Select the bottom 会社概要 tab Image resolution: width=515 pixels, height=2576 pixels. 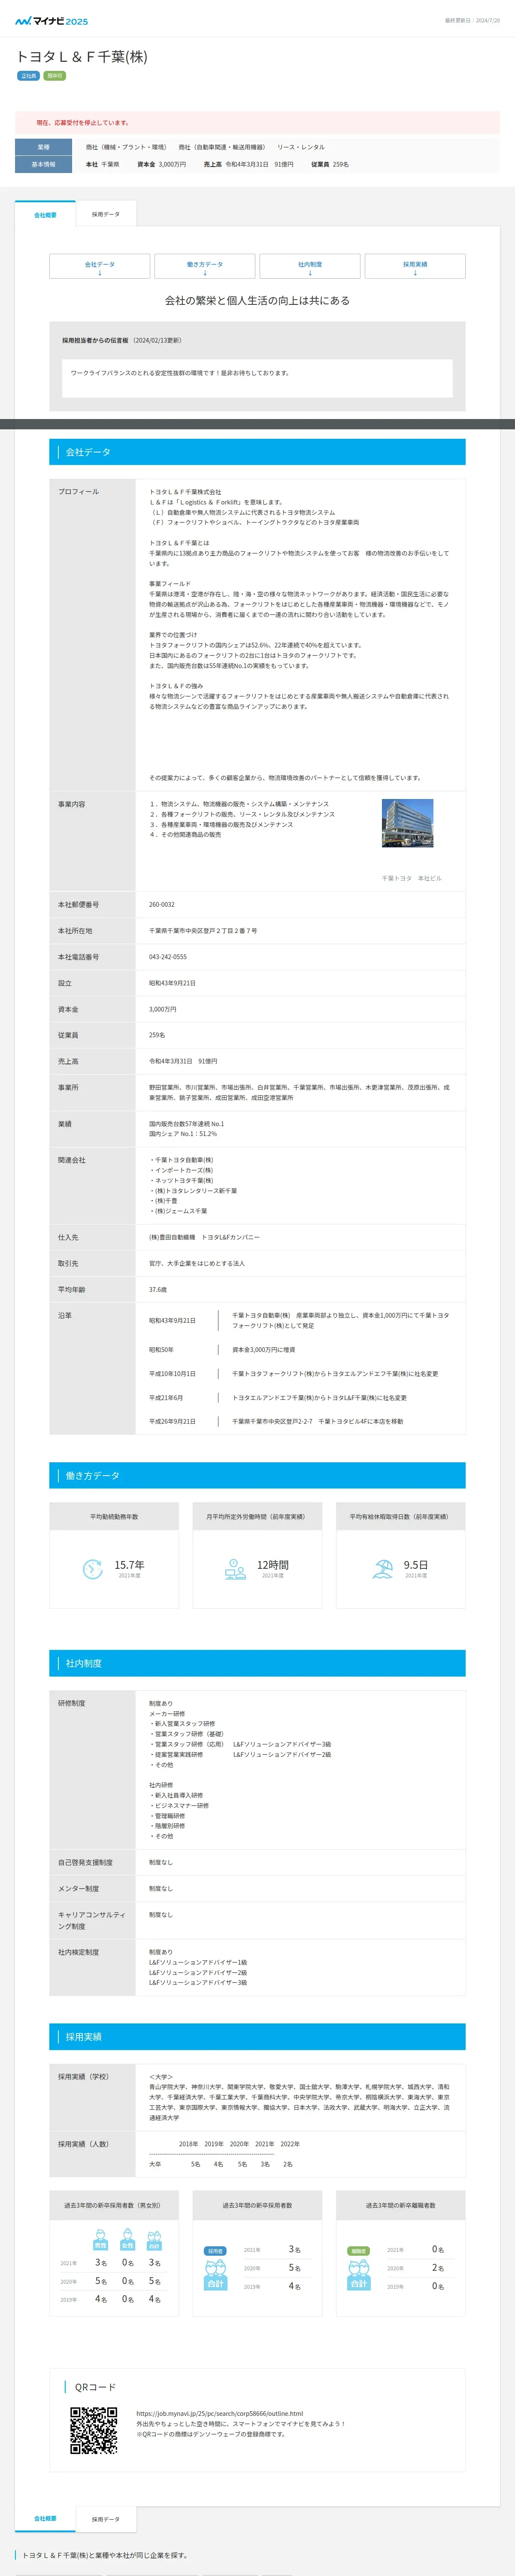[x=45, y=2519]
